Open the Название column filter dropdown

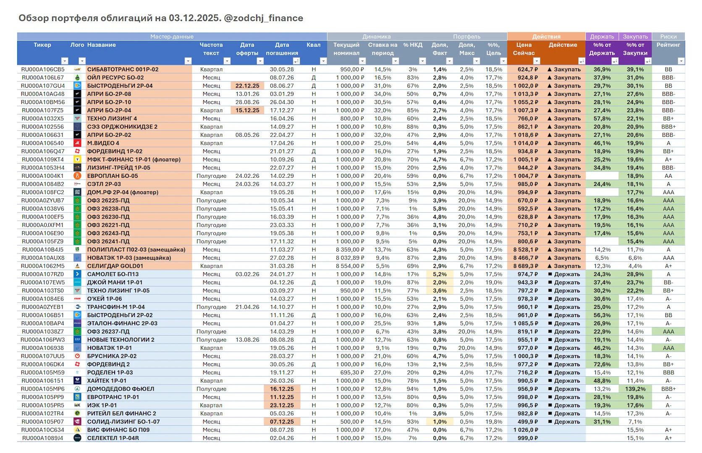pyautogui.click(x=188, y=61)
